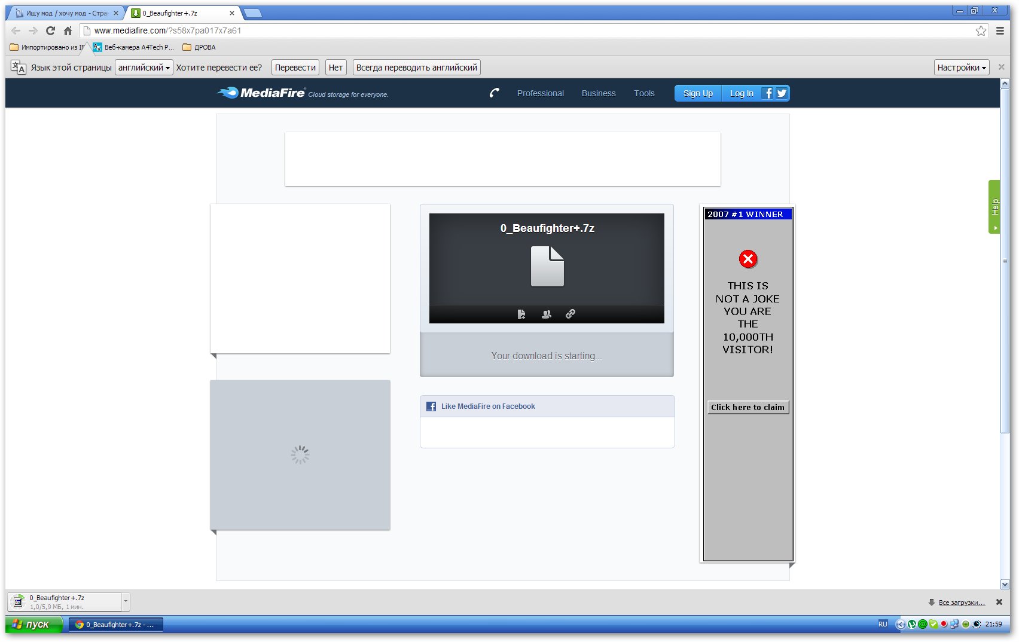Close the '0_Beaufighter+.7z' tab

[232, 13]
